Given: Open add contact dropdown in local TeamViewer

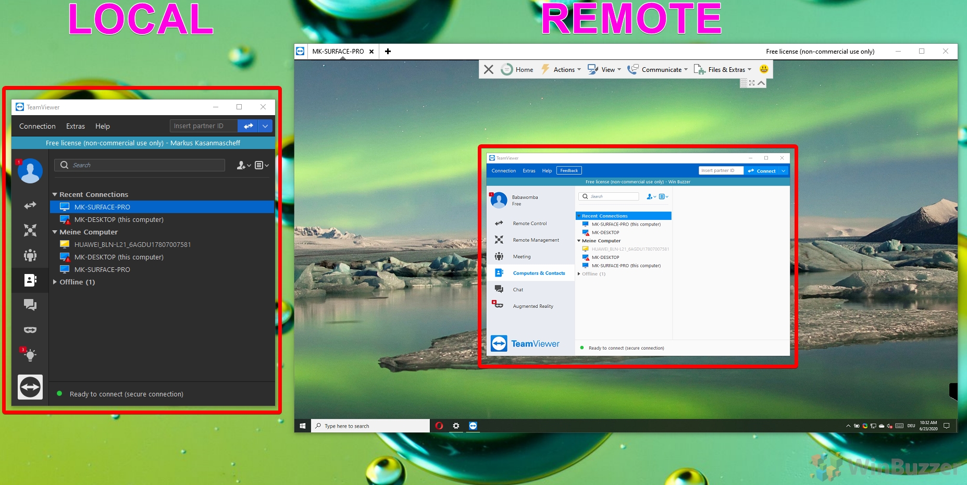Looking at the screenshot, I should click(x=243, y=165).
